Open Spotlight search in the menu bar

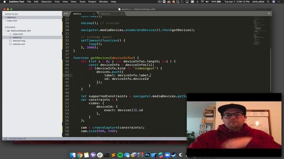pyautogui.click(x=268, y=2)
